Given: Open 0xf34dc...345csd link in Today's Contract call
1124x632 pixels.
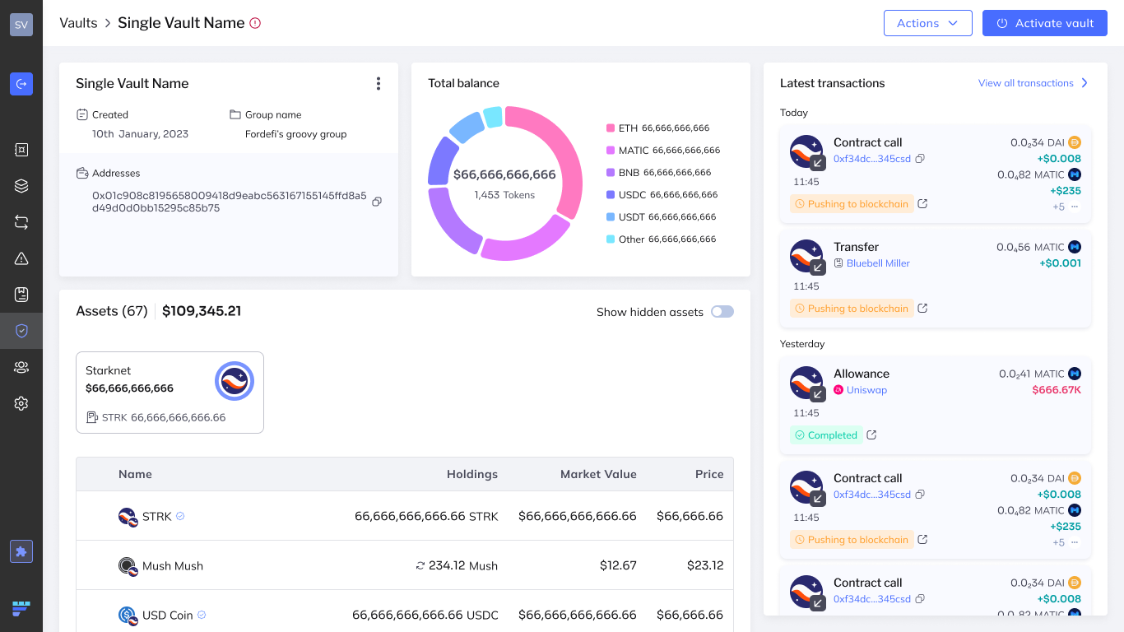Looking at the screenshot, I should [x=872, y=159].
